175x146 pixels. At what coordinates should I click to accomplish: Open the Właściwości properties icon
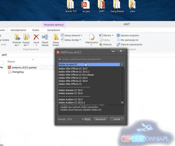coord(92,37)
